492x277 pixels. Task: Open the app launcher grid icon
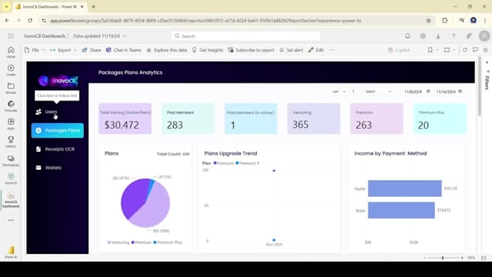click(11, 36)
